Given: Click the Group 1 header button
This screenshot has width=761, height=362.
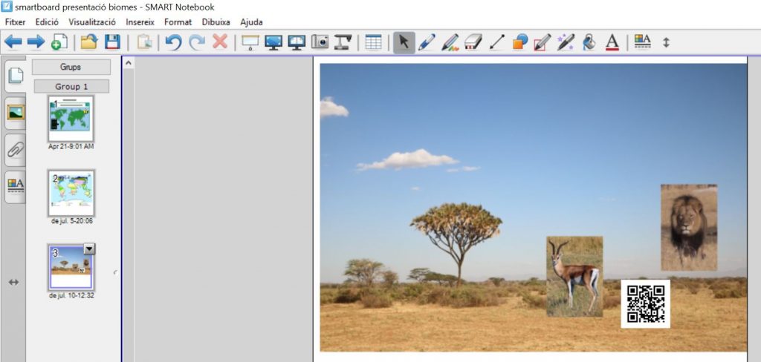Looking at the screenshot, I should (71, 87).
